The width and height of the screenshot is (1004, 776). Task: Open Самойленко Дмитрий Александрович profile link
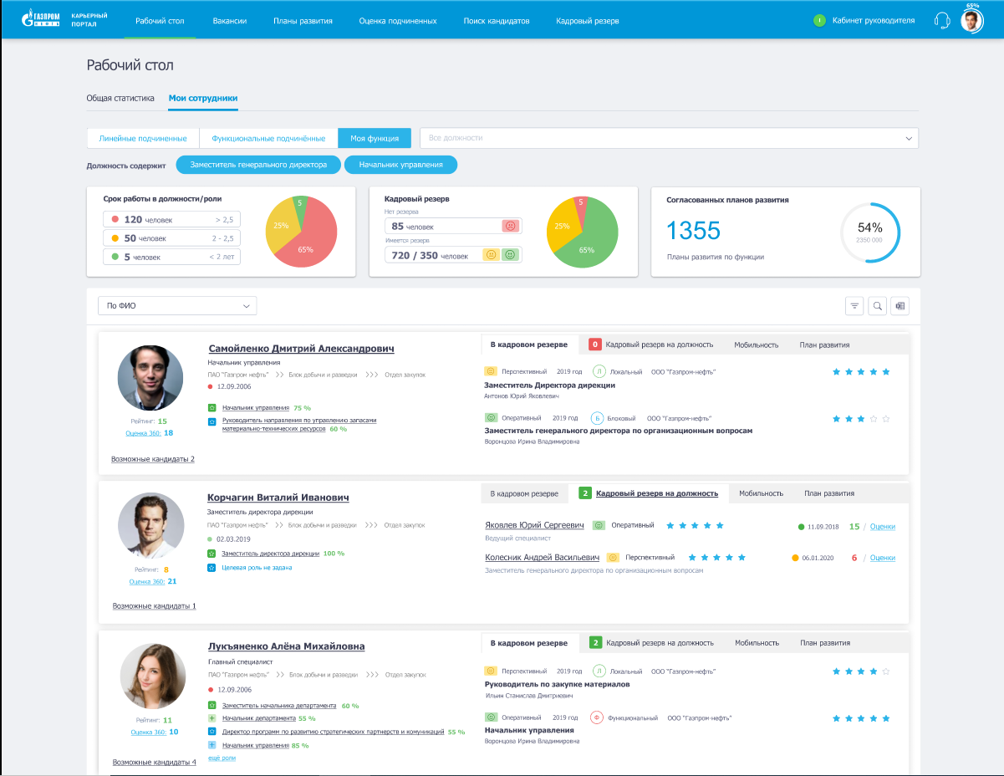click(x=301, y=349)
